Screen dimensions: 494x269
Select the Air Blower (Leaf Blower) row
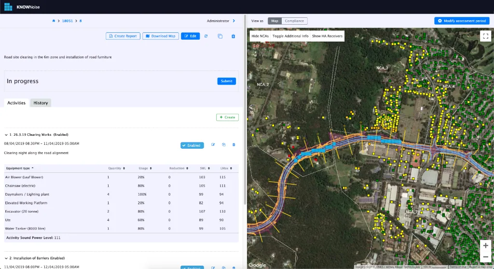pyautogui.click(x=121, y=177)
